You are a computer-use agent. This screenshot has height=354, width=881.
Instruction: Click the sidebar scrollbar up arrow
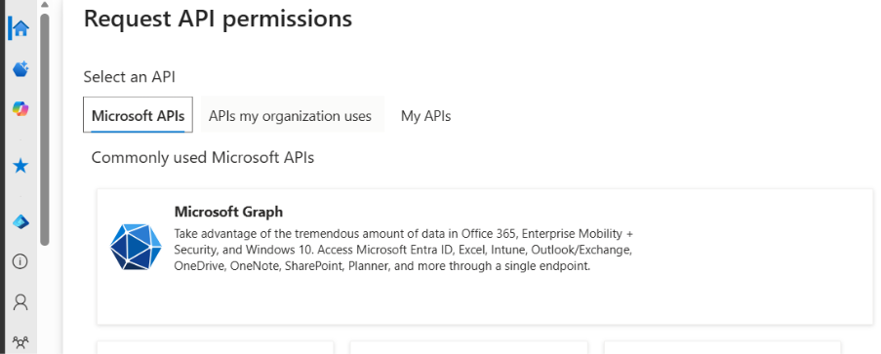[45, 5]
